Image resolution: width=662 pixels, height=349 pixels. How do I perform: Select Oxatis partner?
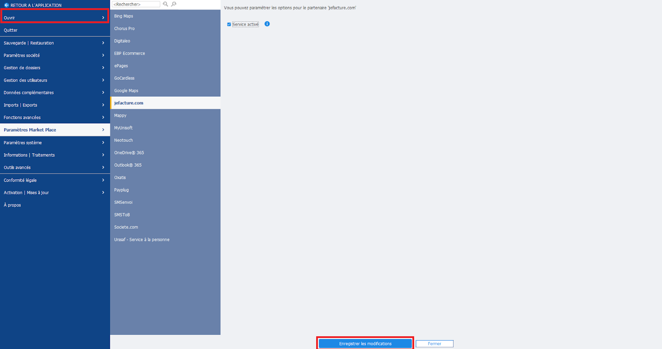[165, 177]
